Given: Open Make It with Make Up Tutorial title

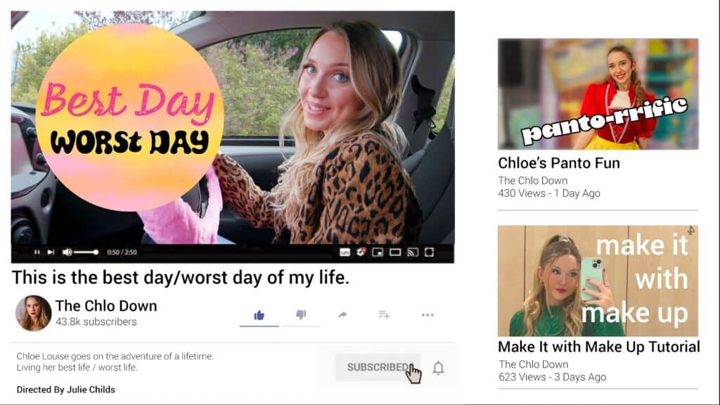Looking at the screenshot, I should tap(599, 347).
